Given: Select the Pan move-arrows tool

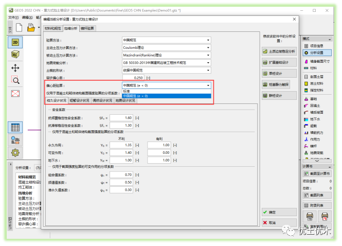Looking at the screenshot, I should (15, 68).
